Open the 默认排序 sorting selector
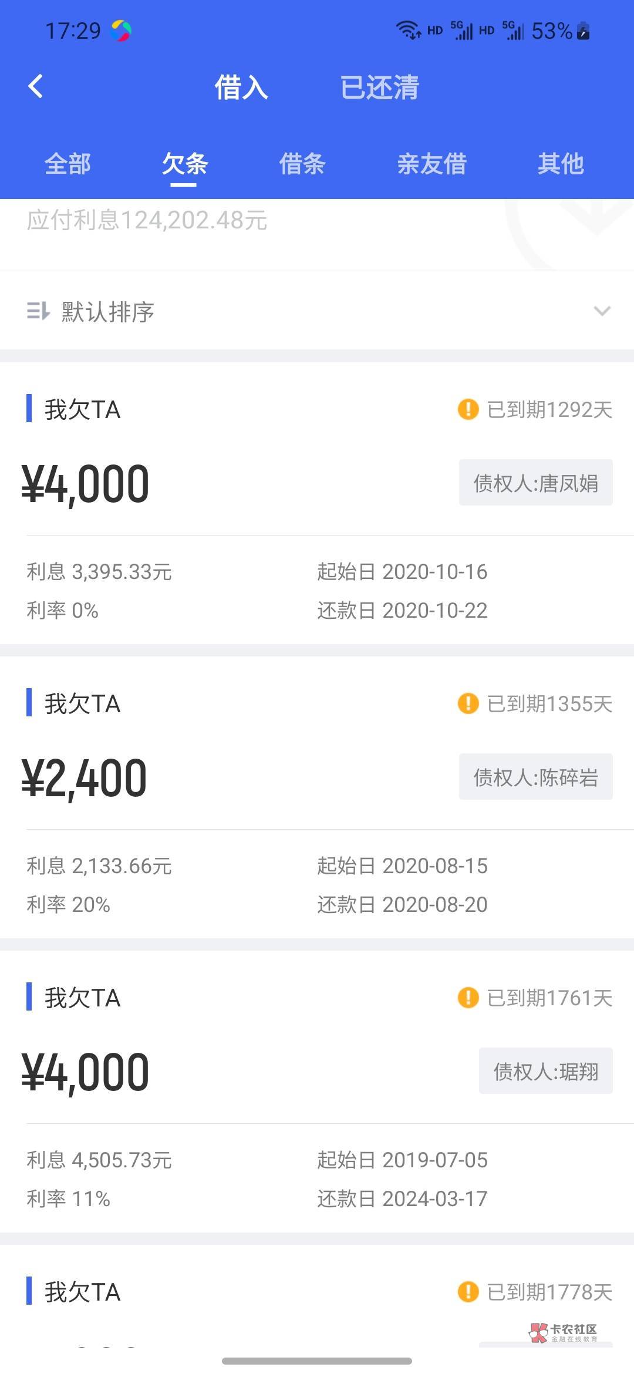The width and height of the screenshot is (634, 1374). tap(108, 311)
